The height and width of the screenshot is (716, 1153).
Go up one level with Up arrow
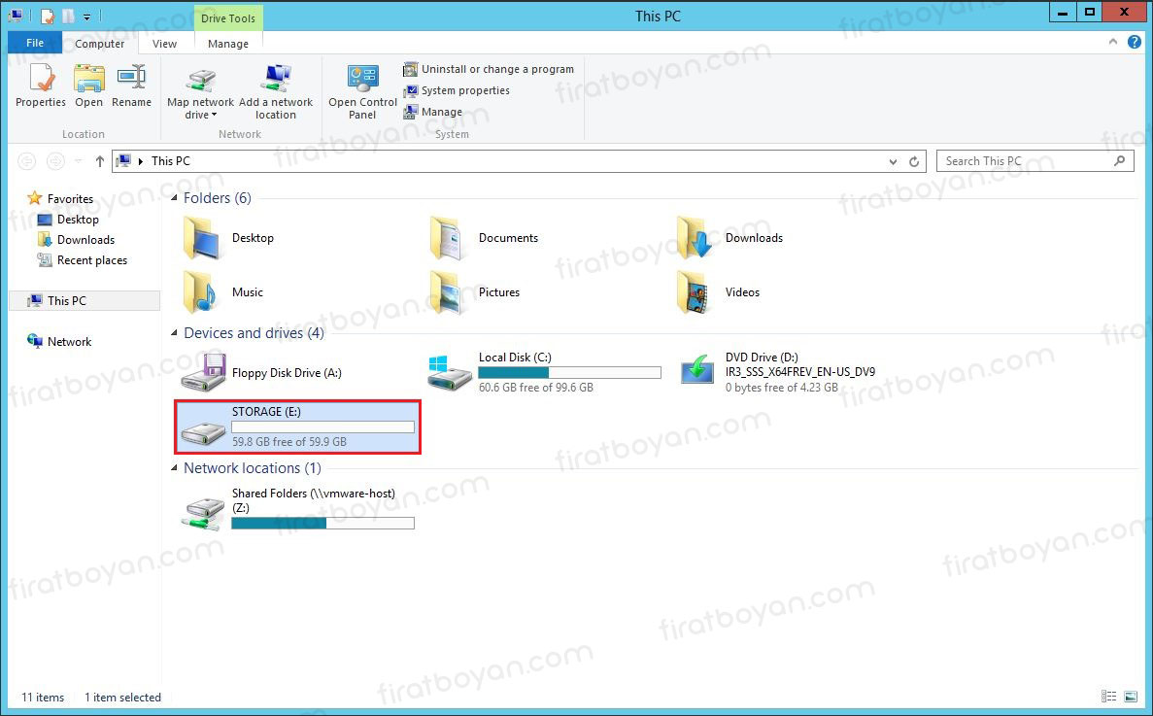click(99, 161)
